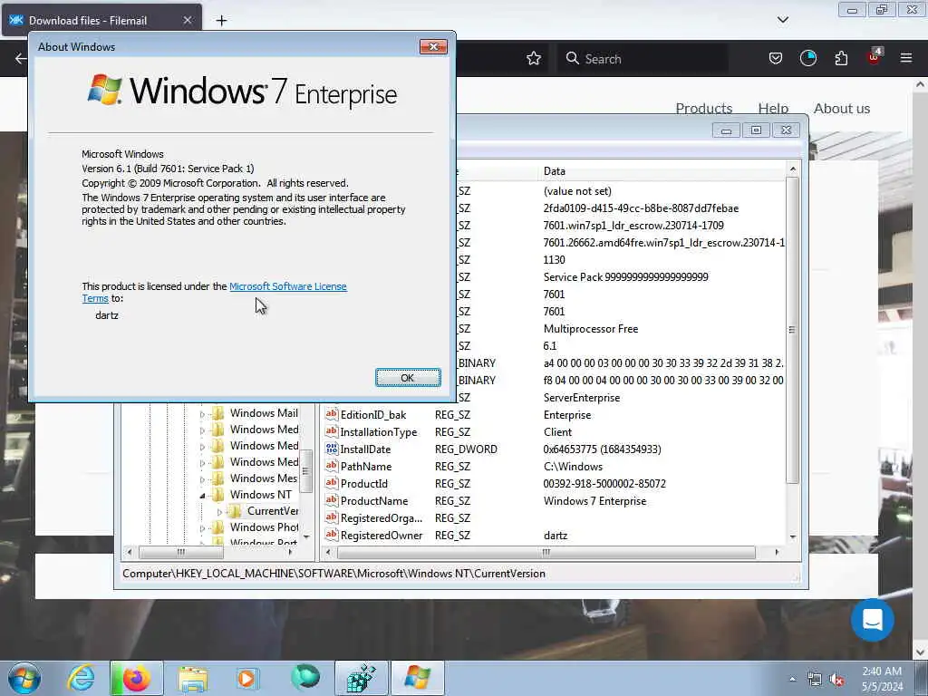This screenshot has width=928, height=696.
Task: Open the About us page on Filemail
Action: tap(842, 109)
